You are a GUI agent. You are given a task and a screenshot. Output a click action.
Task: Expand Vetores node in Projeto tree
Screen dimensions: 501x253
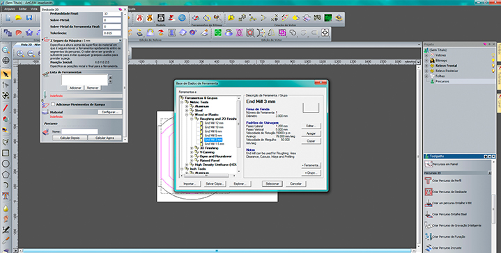click(426, 55)
